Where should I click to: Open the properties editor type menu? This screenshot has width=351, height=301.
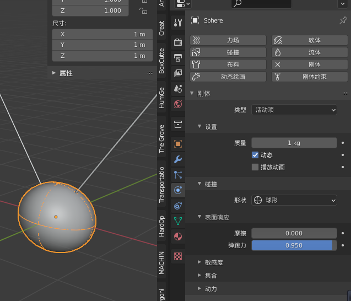(x=183, y=3)
